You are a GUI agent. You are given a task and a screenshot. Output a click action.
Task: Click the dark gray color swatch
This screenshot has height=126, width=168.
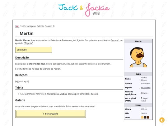click(145, 117)
